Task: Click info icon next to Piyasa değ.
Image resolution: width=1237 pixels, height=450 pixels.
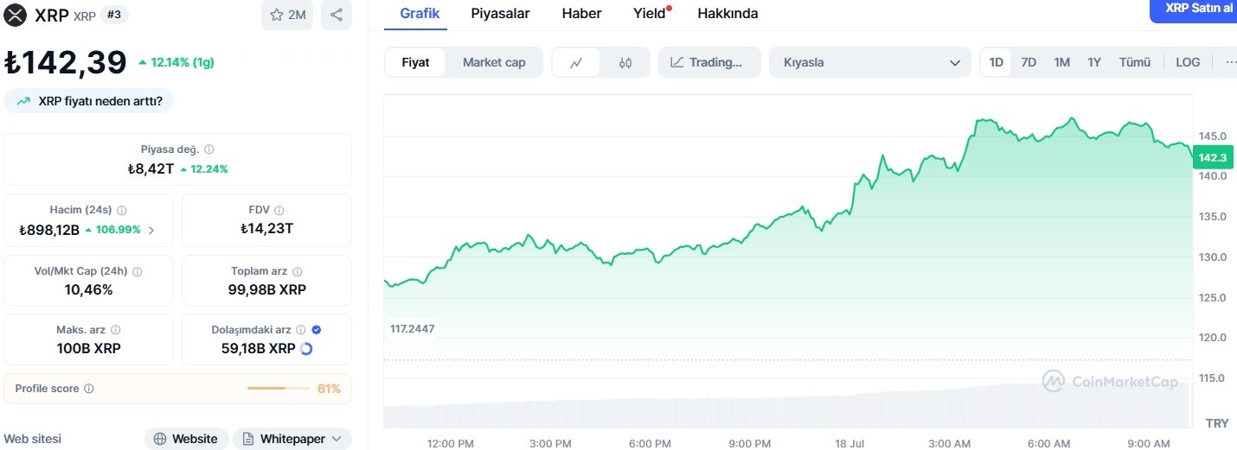Action: pyautogui.click(x=209, y=149)
